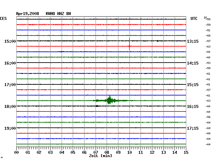The image size is (212, 161).
Task: Click the "15" minute axis label
Action: [186, 153]
